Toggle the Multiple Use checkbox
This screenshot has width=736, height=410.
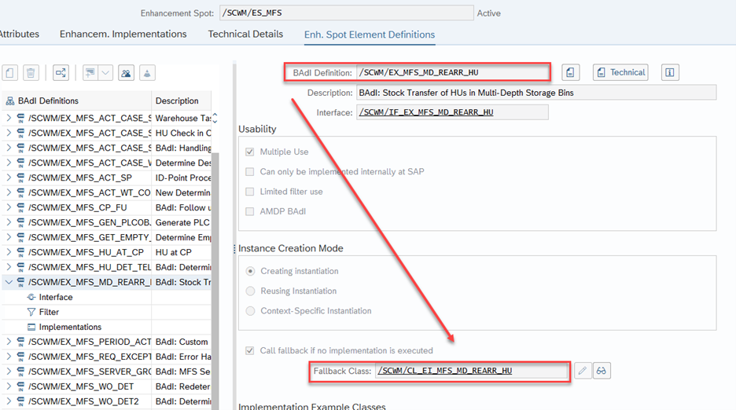(250, 152)
